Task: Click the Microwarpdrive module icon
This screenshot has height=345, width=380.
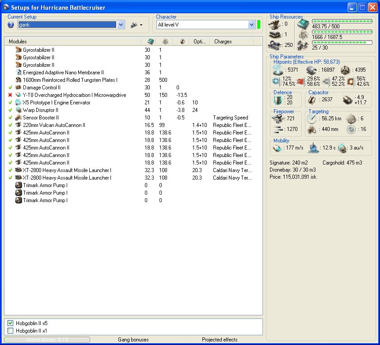Action: [19, 95]
